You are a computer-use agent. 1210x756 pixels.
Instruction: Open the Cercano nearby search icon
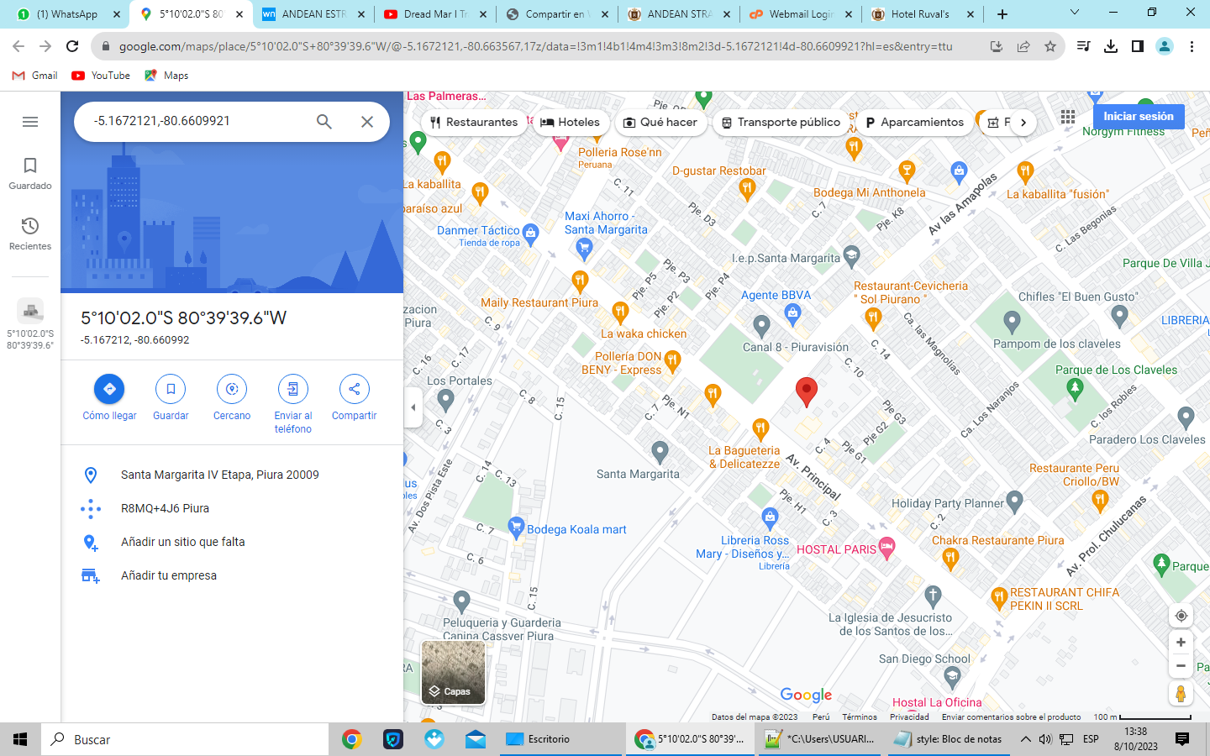pyautogui.click(x=232, y=389)
